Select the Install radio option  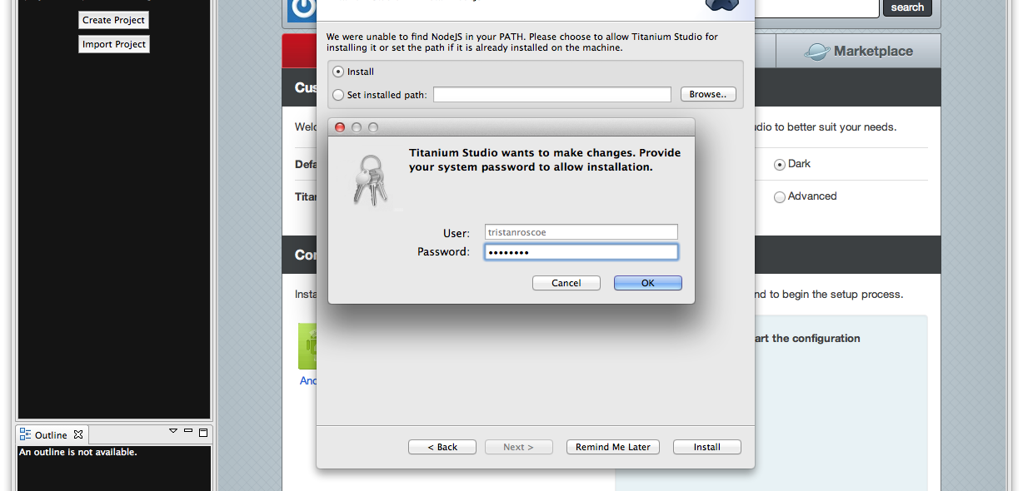click(x=338, y=72)
